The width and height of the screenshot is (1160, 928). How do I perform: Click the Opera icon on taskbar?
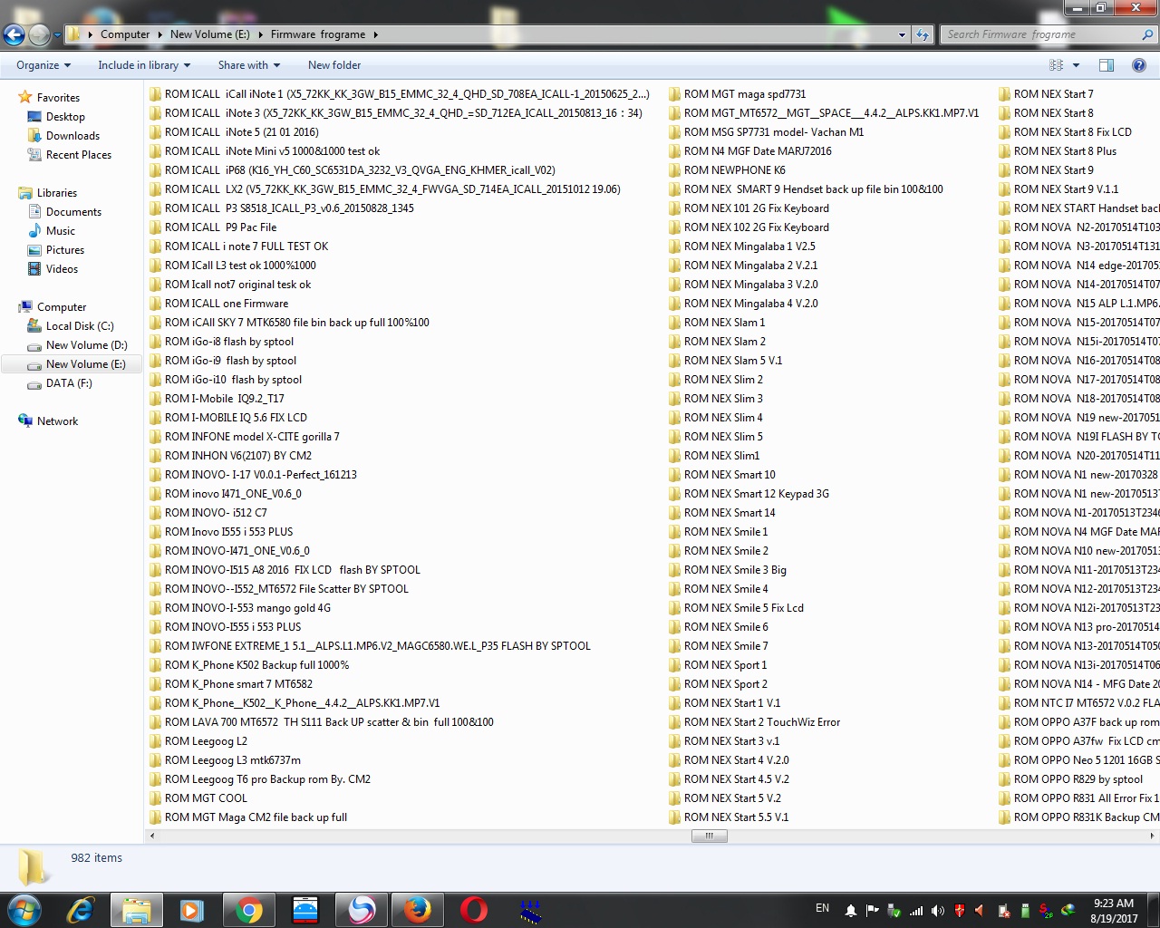tap(473, 910)
